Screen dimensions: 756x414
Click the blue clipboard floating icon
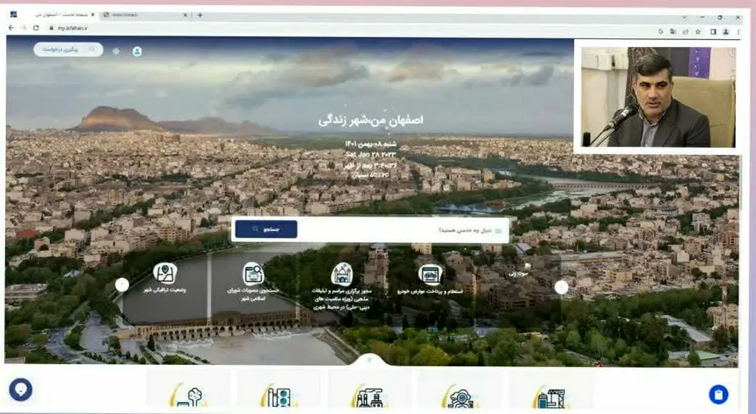(x=718, y=394)
